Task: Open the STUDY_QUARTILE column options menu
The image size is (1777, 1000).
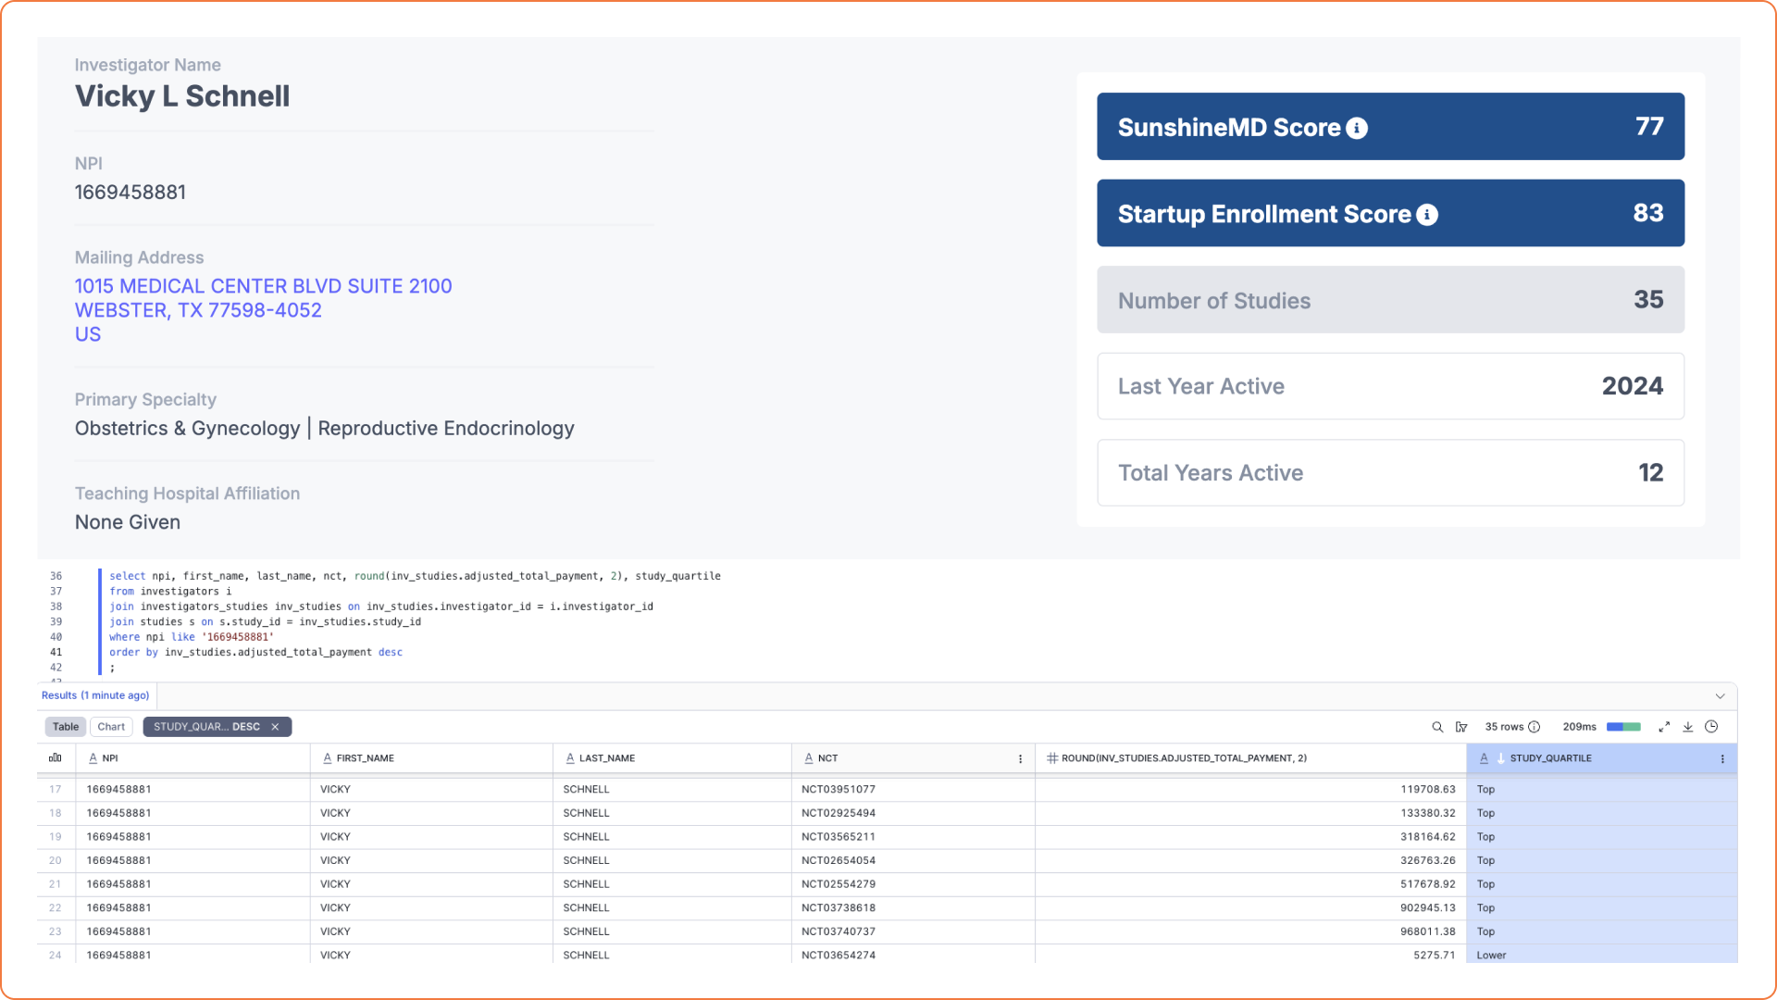Action: (x=1722, y=758)
